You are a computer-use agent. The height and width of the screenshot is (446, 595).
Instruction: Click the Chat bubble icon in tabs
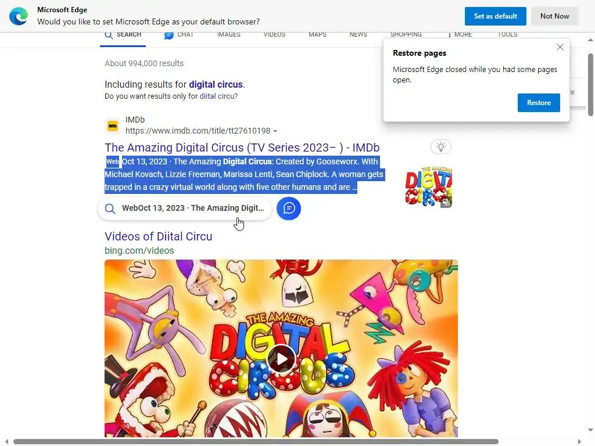169,35
